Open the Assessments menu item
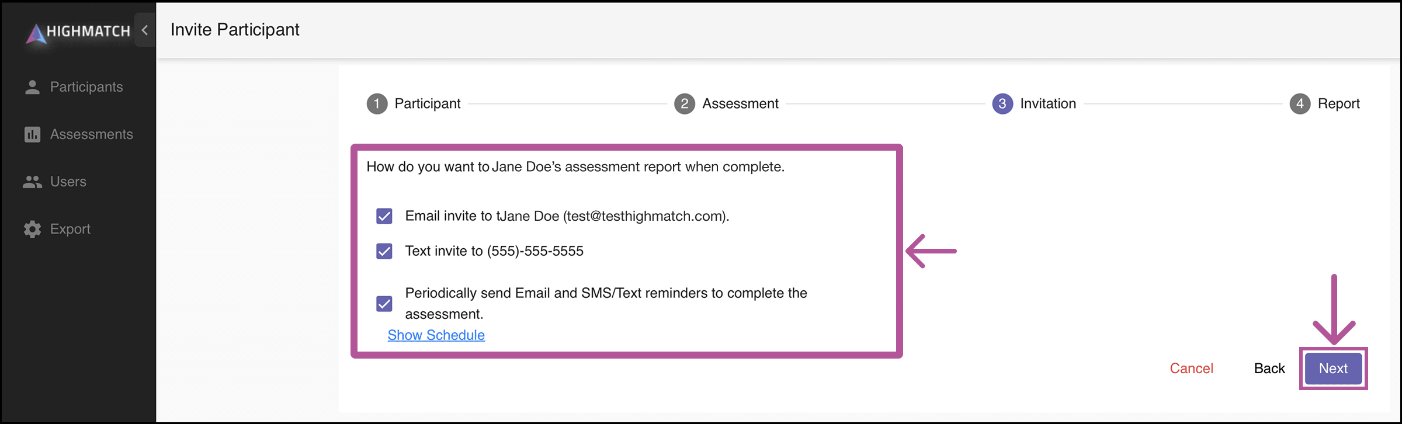Screen dimensions: 1402x424 point(92,134)
